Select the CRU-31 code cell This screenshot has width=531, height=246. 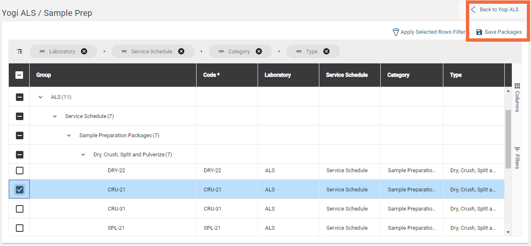(x=212, y=209)
